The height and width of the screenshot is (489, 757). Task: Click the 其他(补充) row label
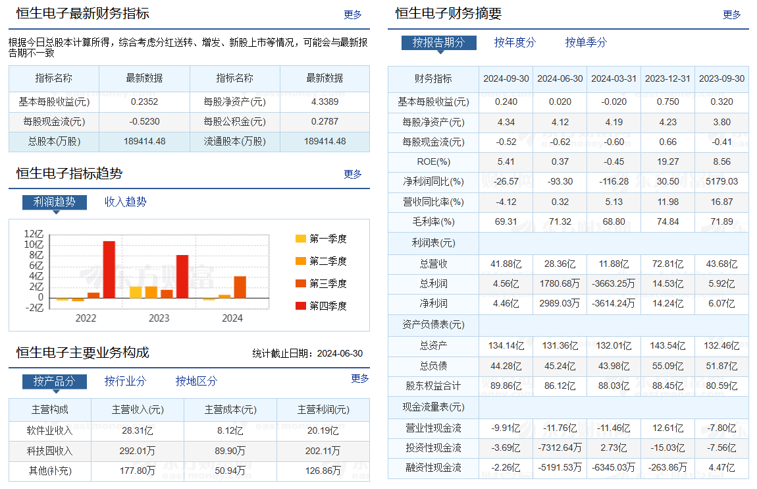coord(50,471)
